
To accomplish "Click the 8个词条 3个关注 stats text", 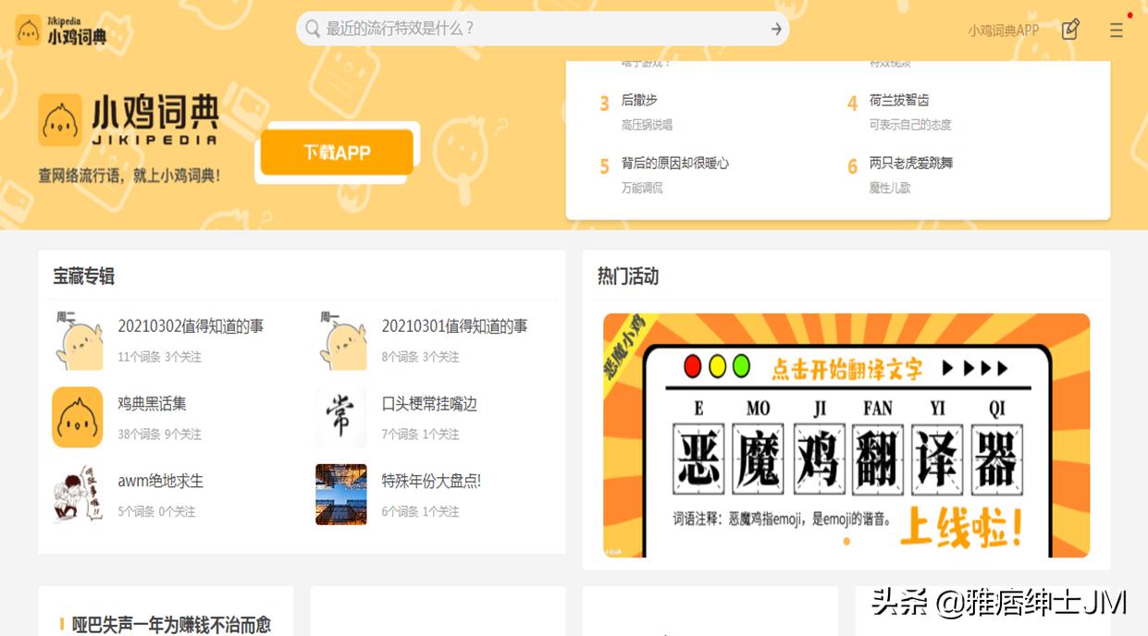I will click(x=420, y=357).
